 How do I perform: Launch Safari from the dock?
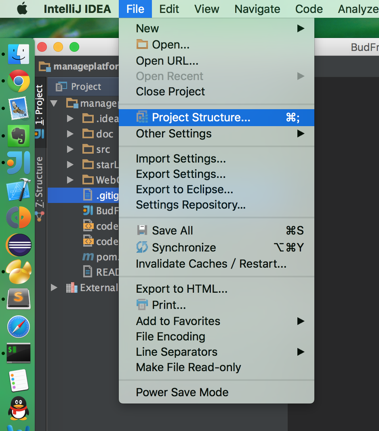[19, 327]
